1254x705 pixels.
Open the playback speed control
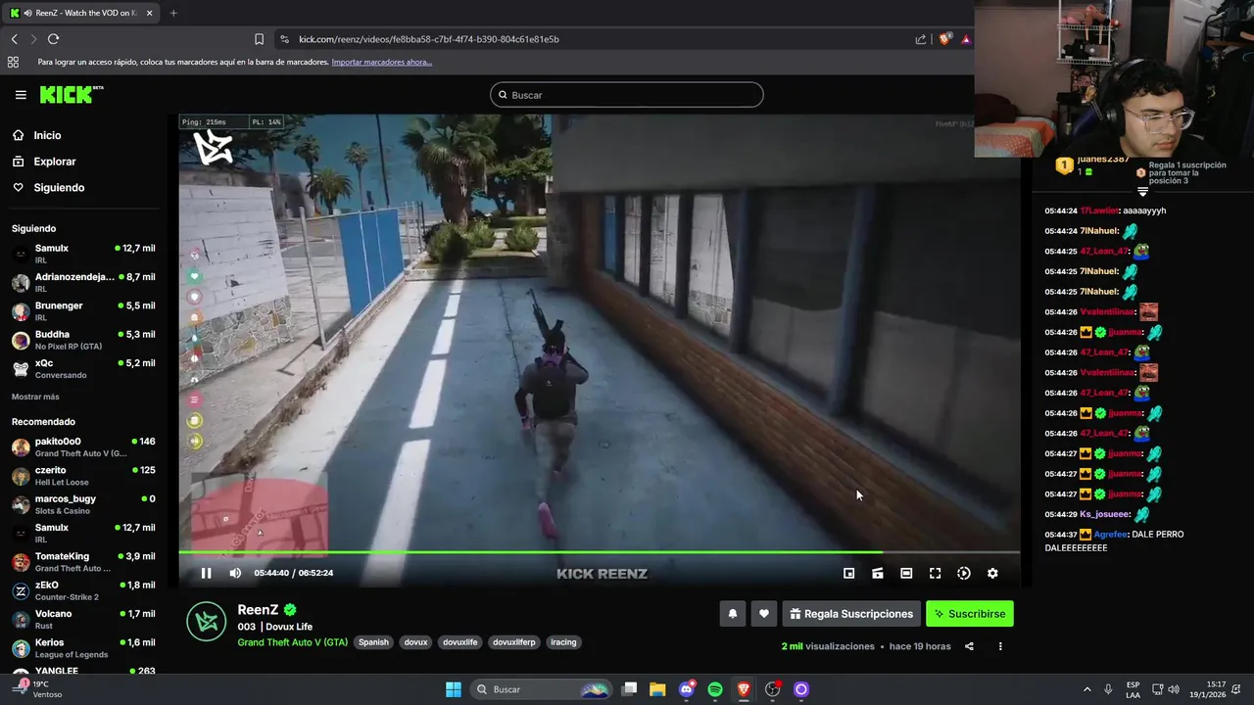(x=964, y=573)
